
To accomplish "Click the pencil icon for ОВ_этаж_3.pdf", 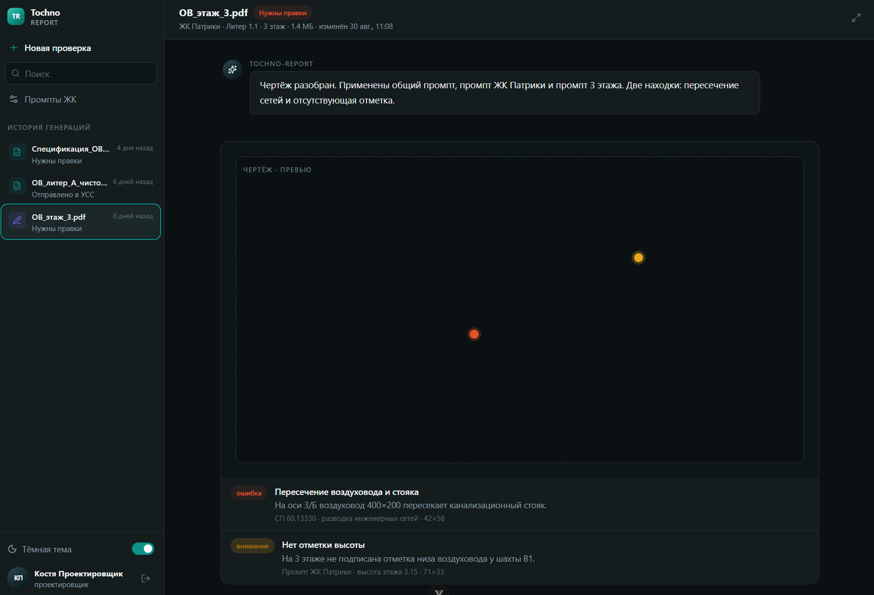I will pos(17,220).
